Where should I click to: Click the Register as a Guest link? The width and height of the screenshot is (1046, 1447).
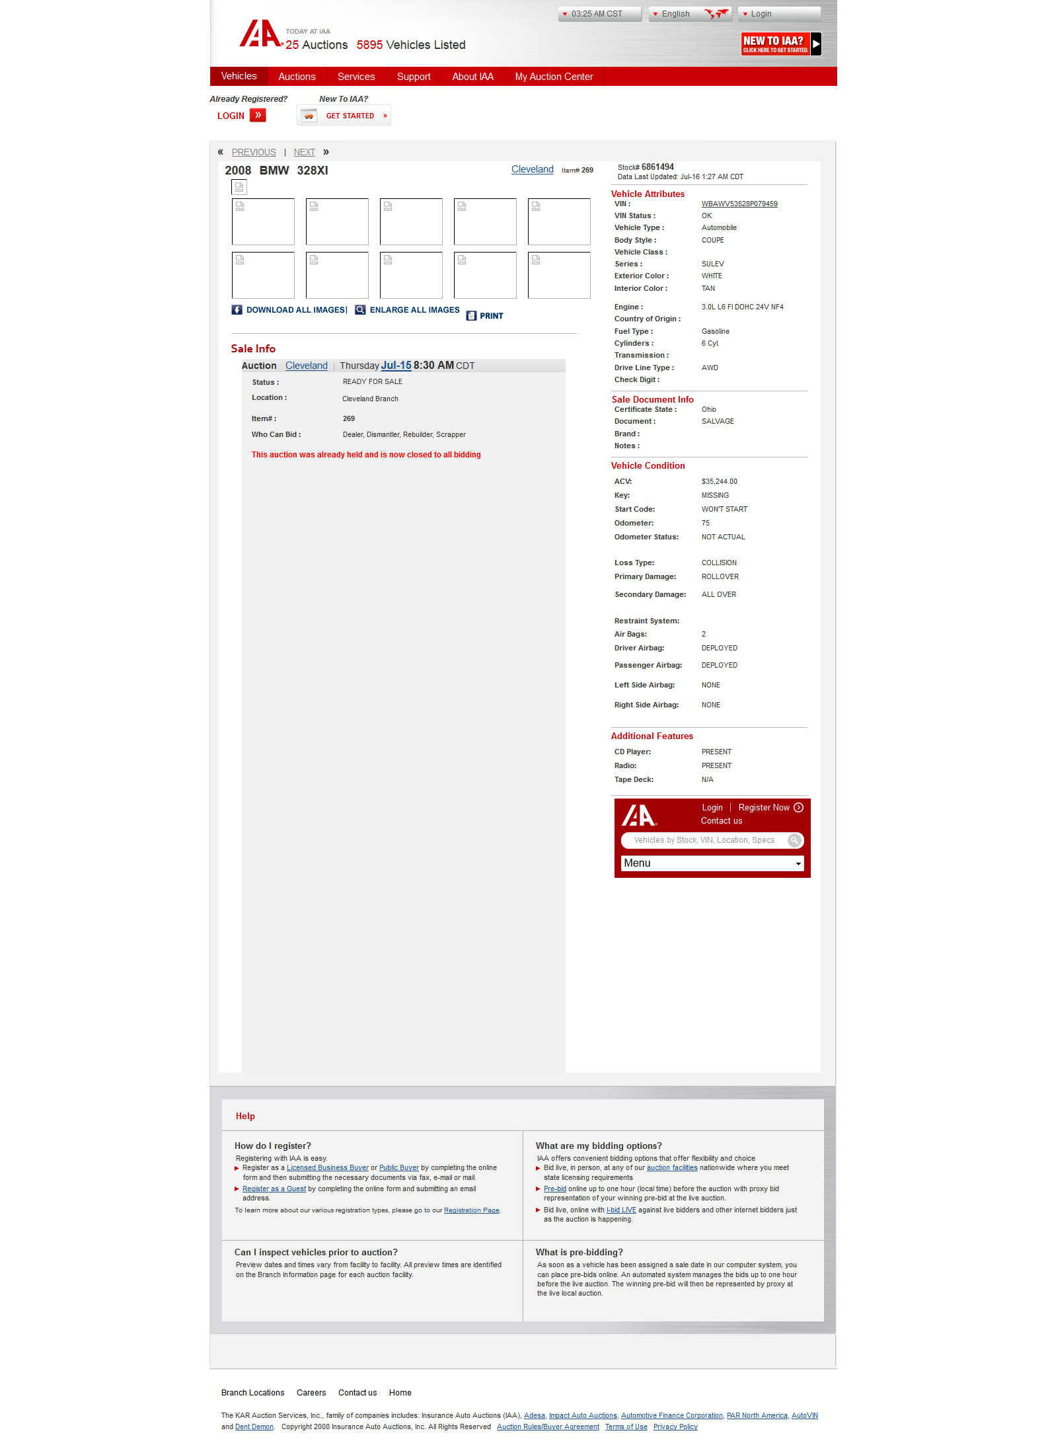click(x=274, y=1189)
